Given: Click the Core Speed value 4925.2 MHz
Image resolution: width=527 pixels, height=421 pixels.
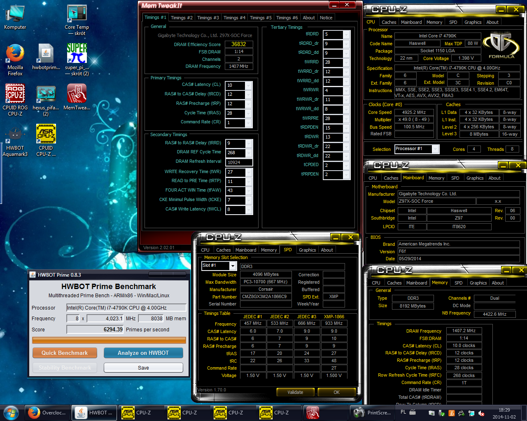Looking at the screenshot, I should 414,112.
